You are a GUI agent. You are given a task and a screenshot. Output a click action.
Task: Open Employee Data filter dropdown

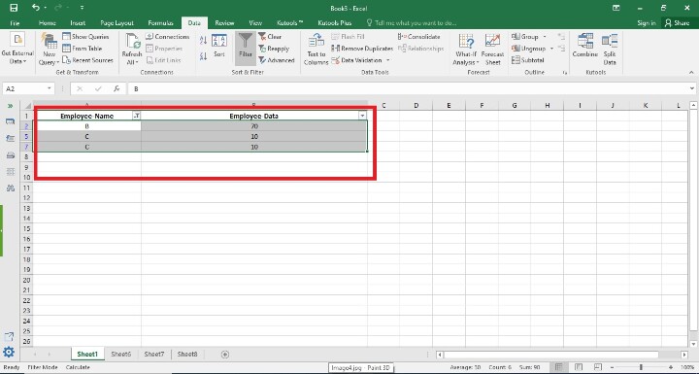[362, 116]
